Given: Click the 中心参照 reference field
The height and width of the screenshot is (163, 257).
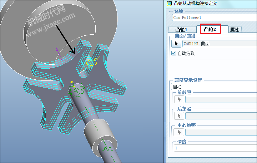Looking at the screenshot, I should 221,132.
